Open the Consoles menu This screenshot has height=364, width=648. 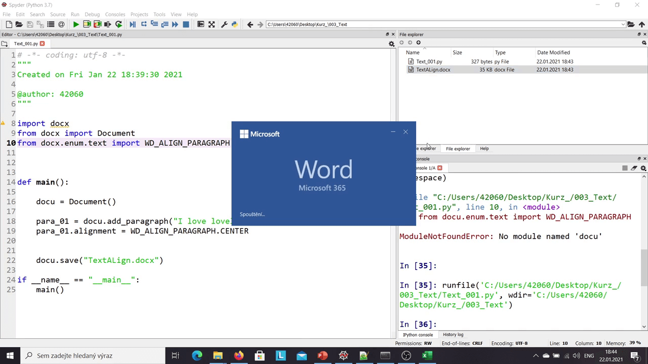tap(115, 14)
